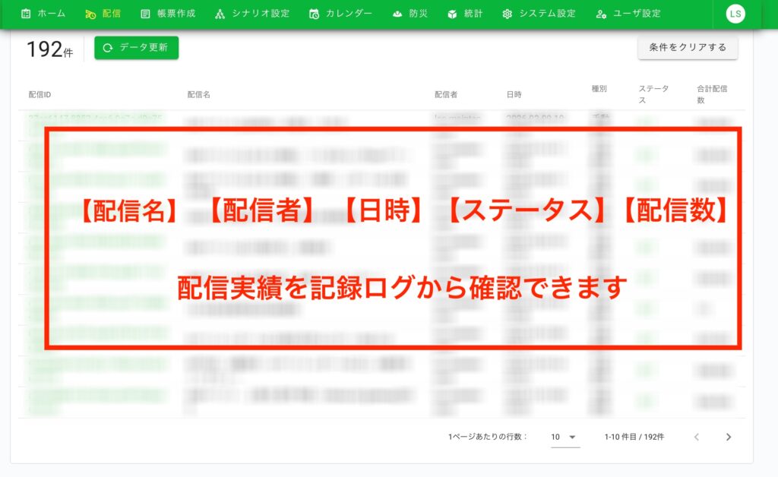Go to the previous page of results
Image resolution: width=778 pixels, height=477 pixels.
coord(697,437)
